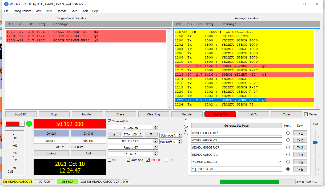Click the DX Grid input field
Image resolution: width=325 pixels, height=187 pixels.
pyautogui.click(x=88, y=141)
